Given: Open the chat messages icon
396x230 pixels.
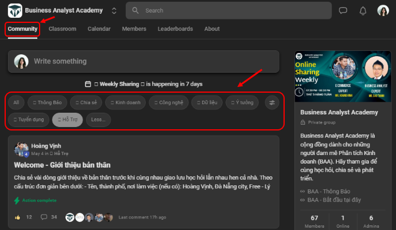Looking at the screenshot, I should (x=343, y=10).
